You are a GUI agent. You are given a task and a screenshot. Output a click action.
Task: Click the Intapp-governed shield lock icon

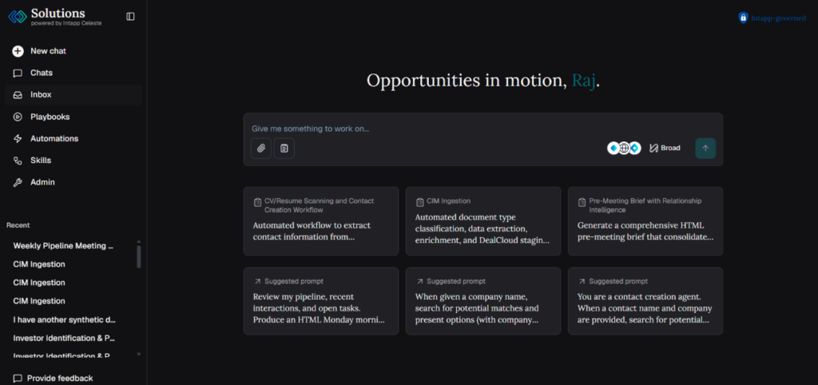743,18
